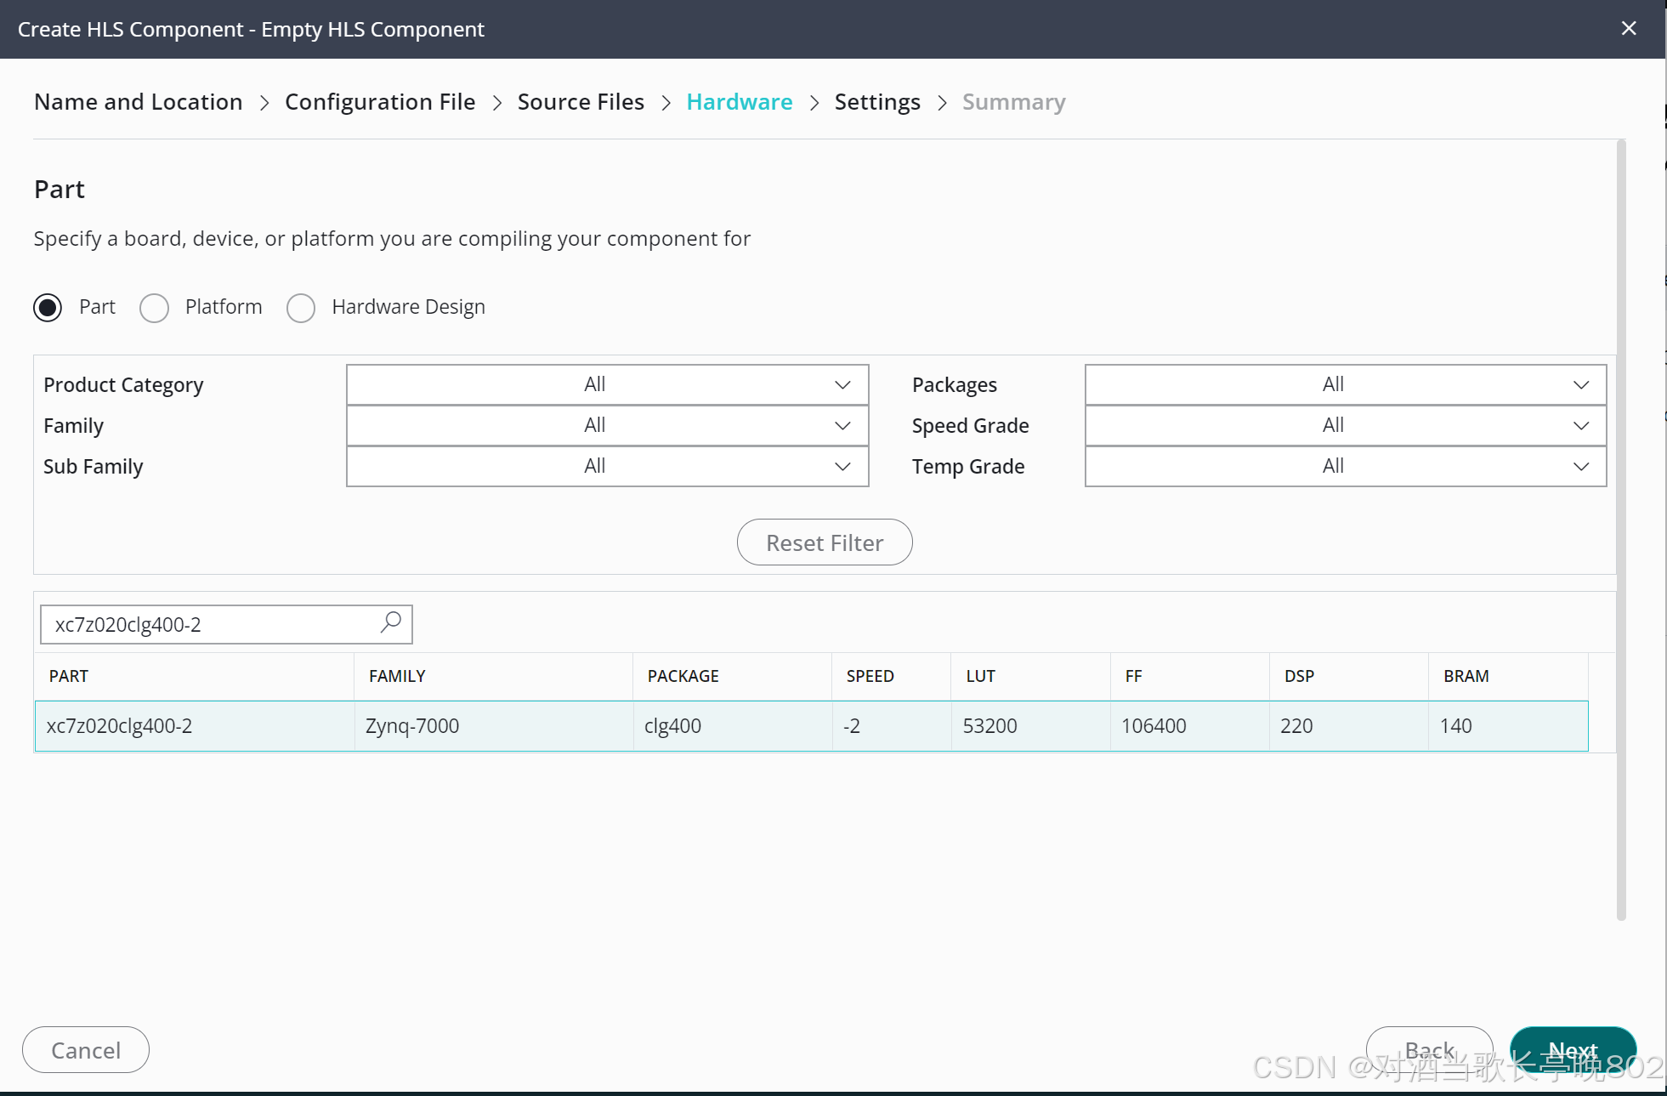Screen dimensions: 1667x1096
Task: Click the Cancel button
Action: tap(86, 1050)
